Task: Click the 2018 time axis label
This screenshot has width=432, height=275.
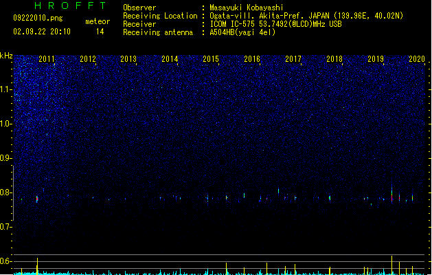Action: click(x=334, y=59)
